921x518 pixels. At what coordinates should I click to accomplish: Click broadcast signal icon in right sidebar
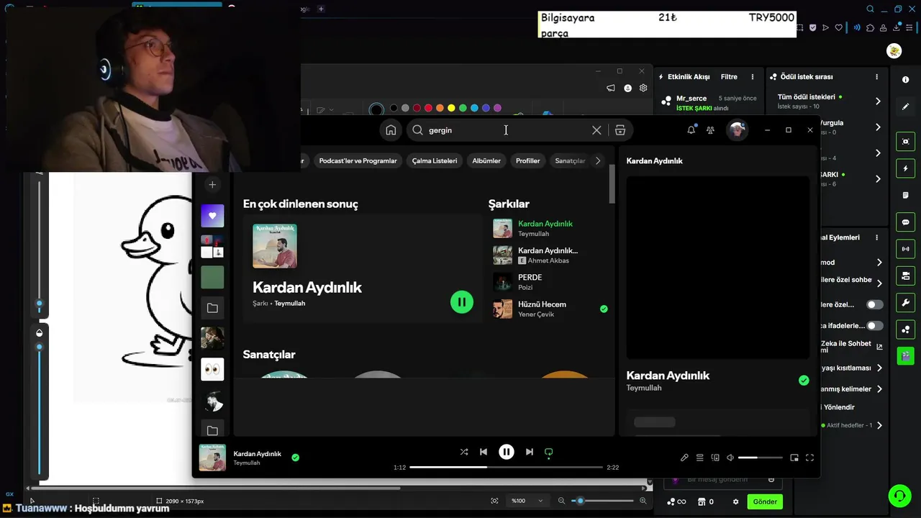pos(905,249)
